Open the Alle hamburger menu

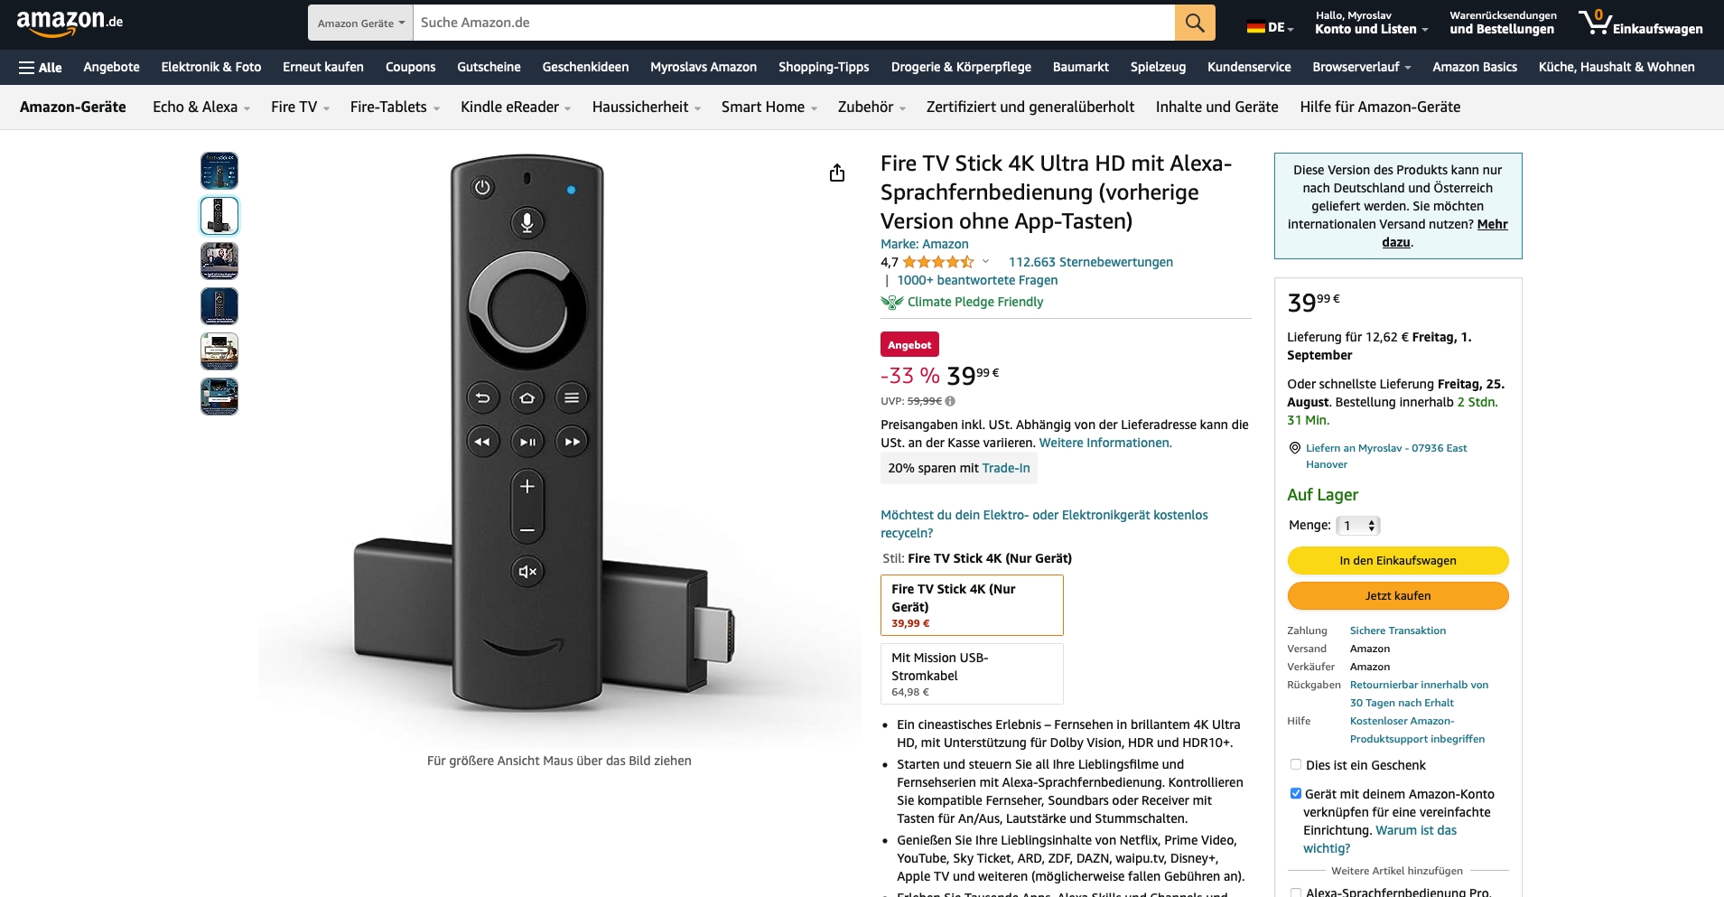coord(41,67)
